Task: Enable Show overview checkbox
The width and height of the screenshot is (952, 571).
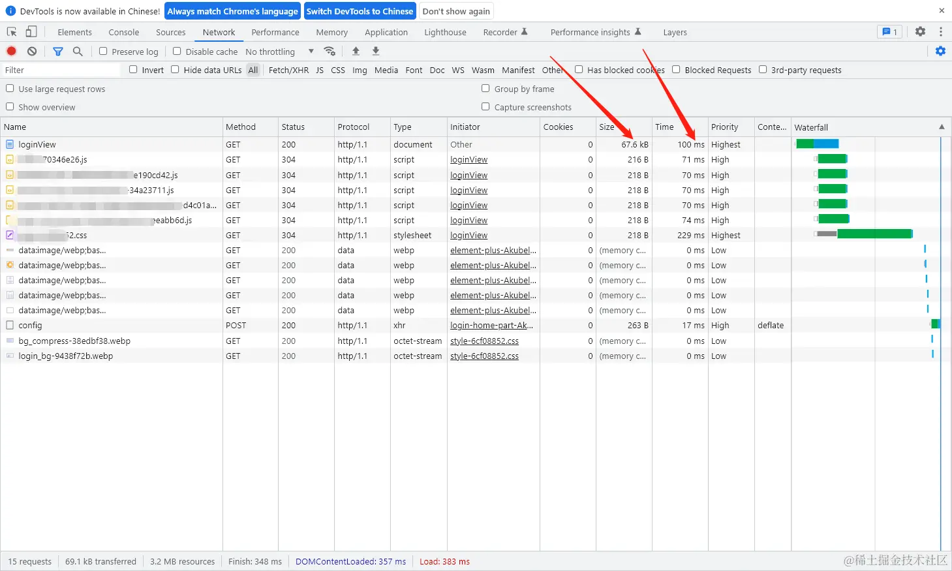Action: (10, 106)
